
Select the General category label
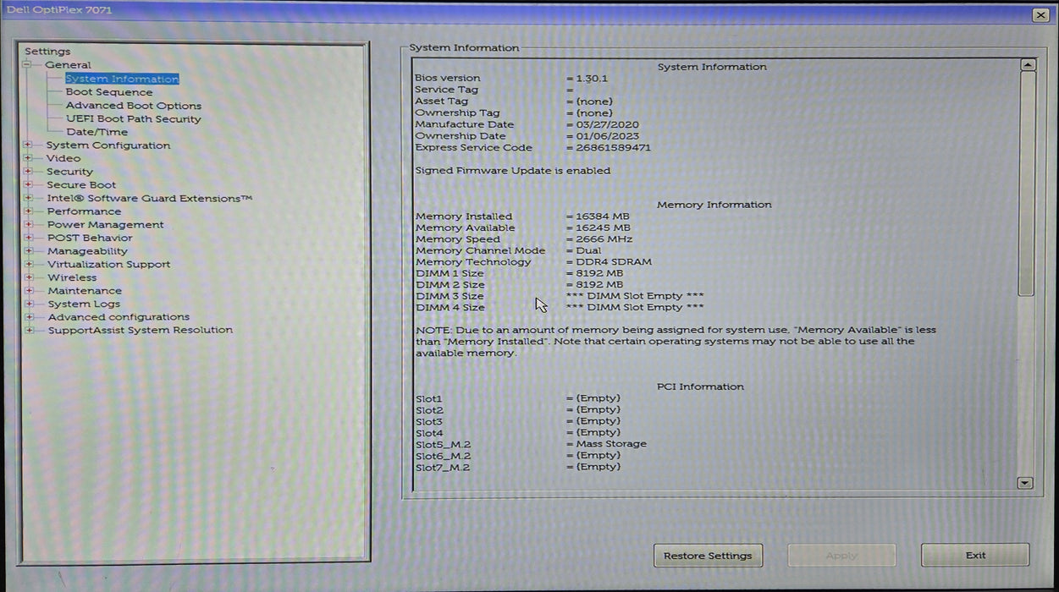click(68, 65)
